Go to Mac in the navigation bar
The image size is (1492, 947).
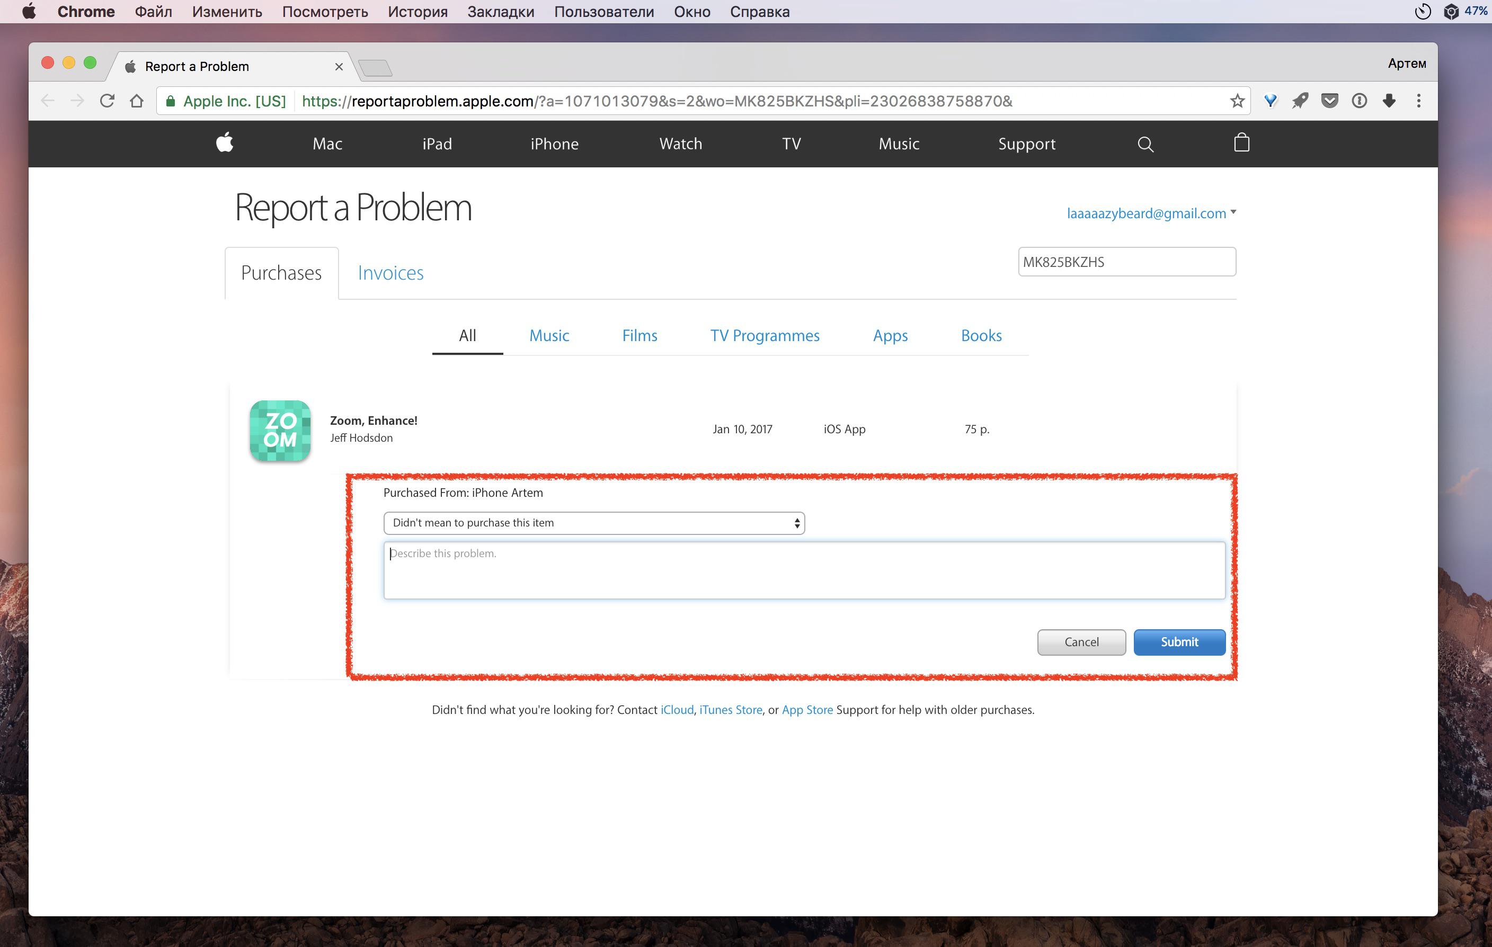tap(327, 144)
